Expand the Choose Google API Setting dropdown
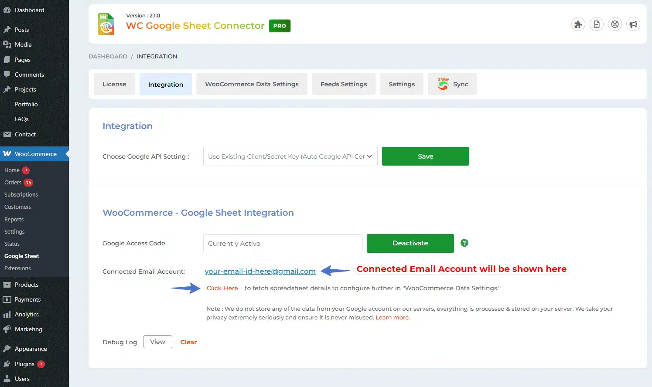Screen dimensions: 652x387 [290, 156]
